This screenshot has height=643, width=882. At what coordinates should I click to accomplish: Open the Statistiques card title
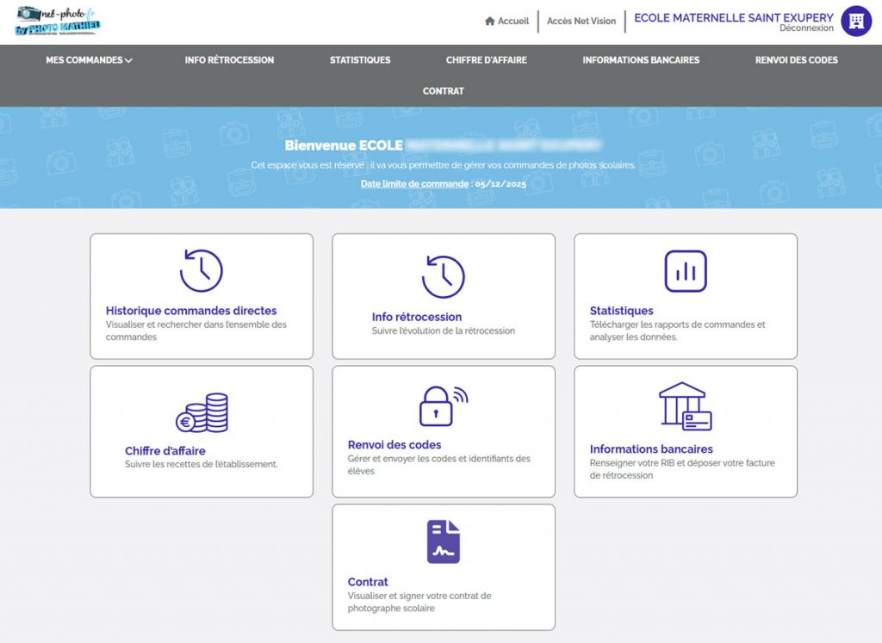[x=622, y=310]
